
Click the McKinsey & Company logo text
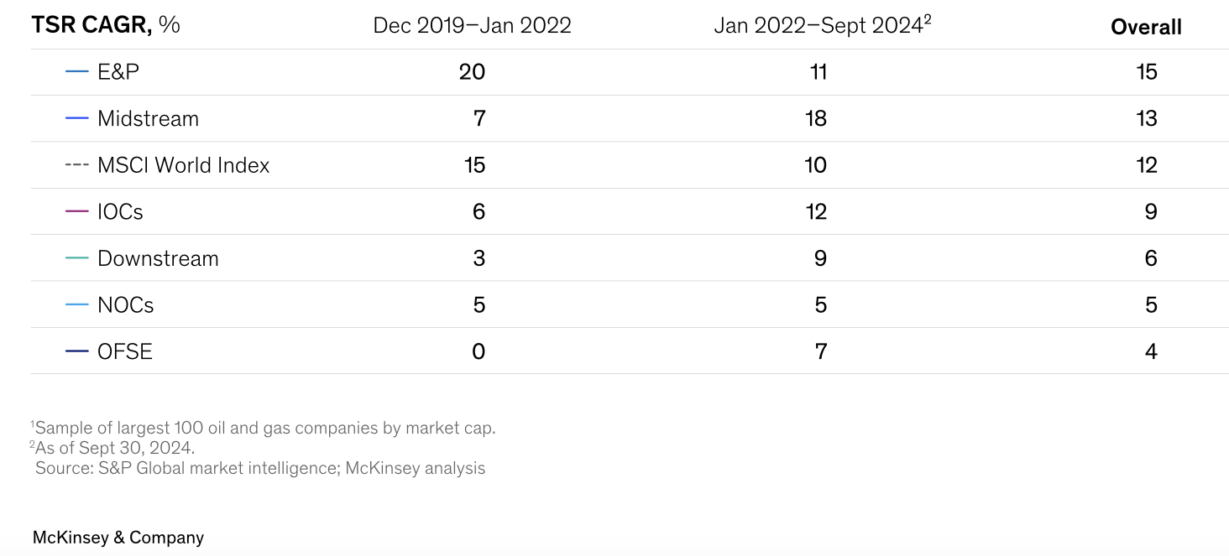[118, 538]
